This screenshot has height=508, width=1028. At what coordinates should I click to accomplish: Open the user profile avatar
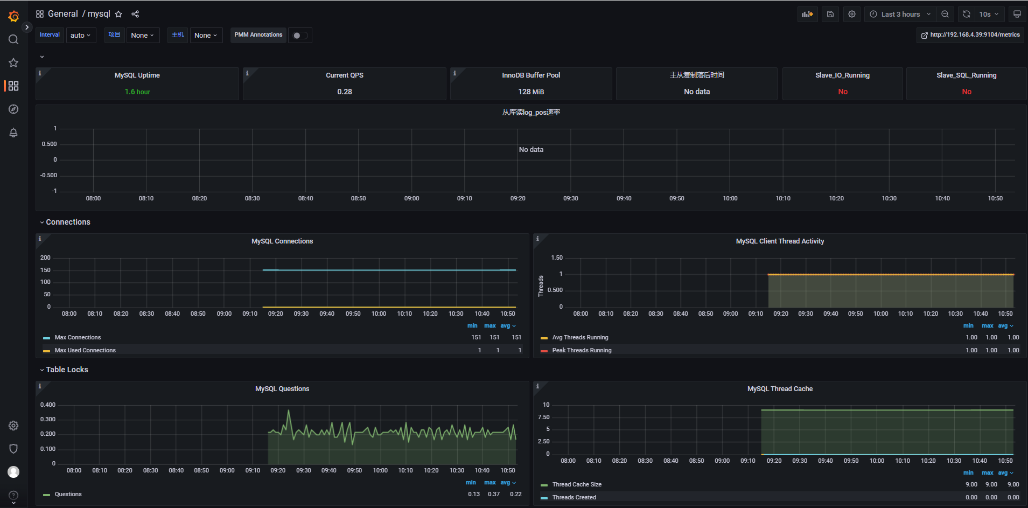point(13,472)
